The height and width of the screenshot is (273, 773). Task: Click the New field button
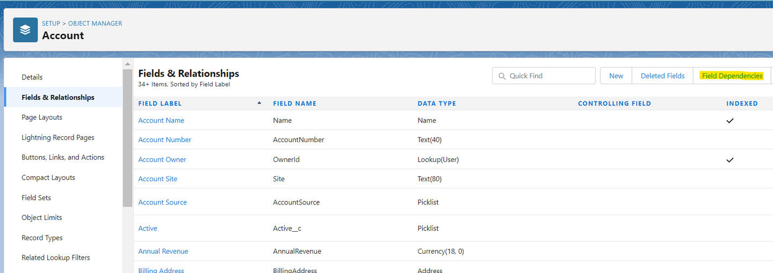click(x=616, y=76)
